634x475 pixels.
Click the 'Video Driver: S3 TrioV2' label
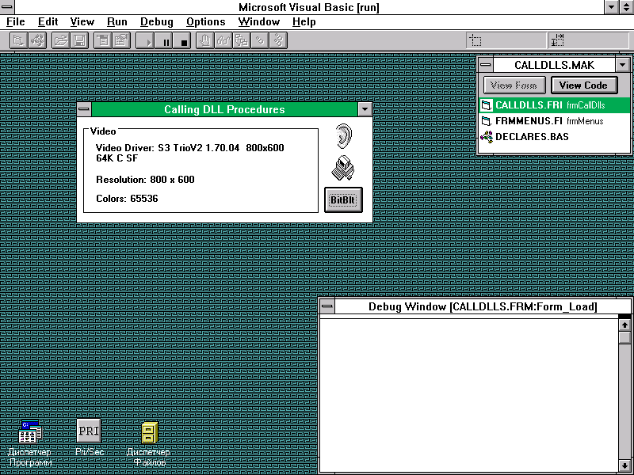click(x=190, y=153)
